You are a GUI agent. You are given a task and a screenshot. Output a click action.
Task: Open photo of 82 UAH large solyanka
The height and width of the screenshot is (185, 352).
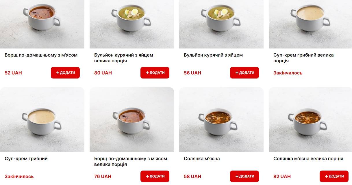pyautogui.click(x=310, y=119)
